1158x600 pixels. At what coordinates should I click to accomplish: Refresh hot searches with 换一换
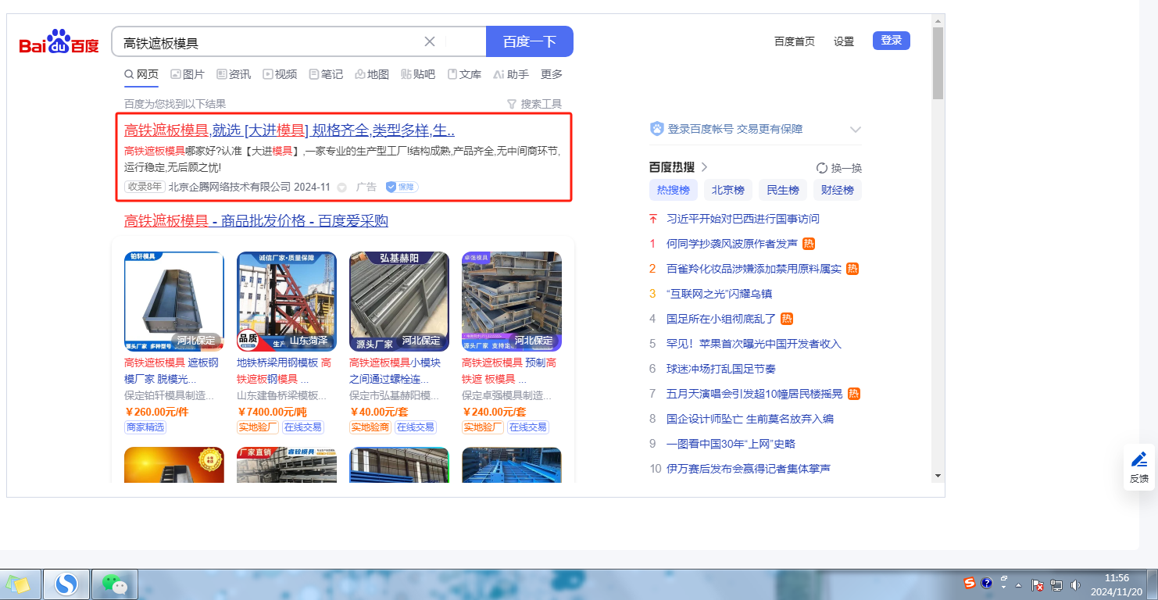[x=839, y=168]
